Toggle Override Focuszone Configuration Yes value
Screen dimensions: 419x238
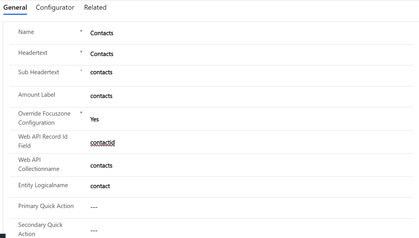(x=94, y=119)
